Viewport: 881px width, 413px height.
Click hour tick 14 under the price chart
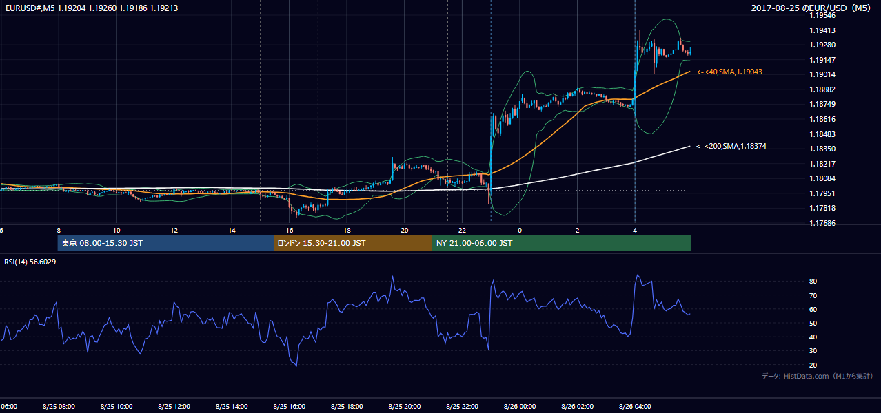point(232,230)
